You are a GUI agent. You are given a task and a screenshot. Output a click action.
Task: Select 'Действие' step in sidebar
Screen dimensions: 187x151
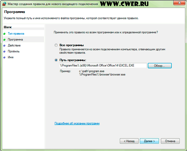[x=14, y=46]
